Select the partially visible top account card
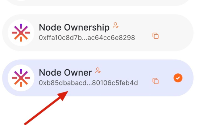Viewport: 200px width, 125px height. (99, 2)
